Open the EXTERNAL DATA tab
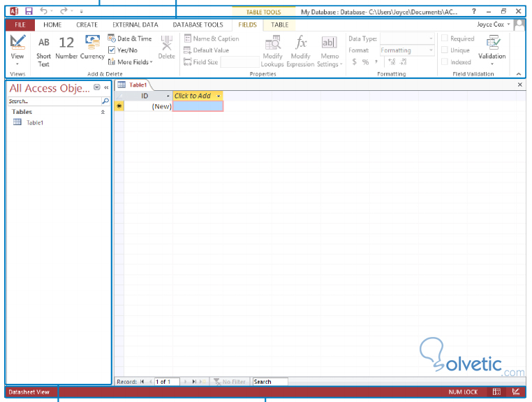This screenshot has width=532, height=402. pos(135,24)
